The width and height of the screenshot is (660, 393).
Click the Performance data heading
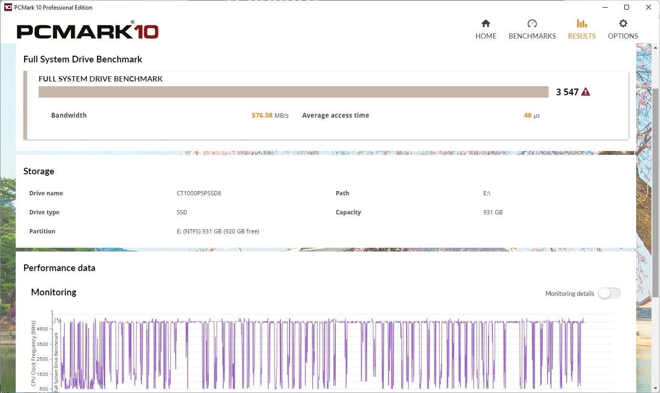pos(60,268)
